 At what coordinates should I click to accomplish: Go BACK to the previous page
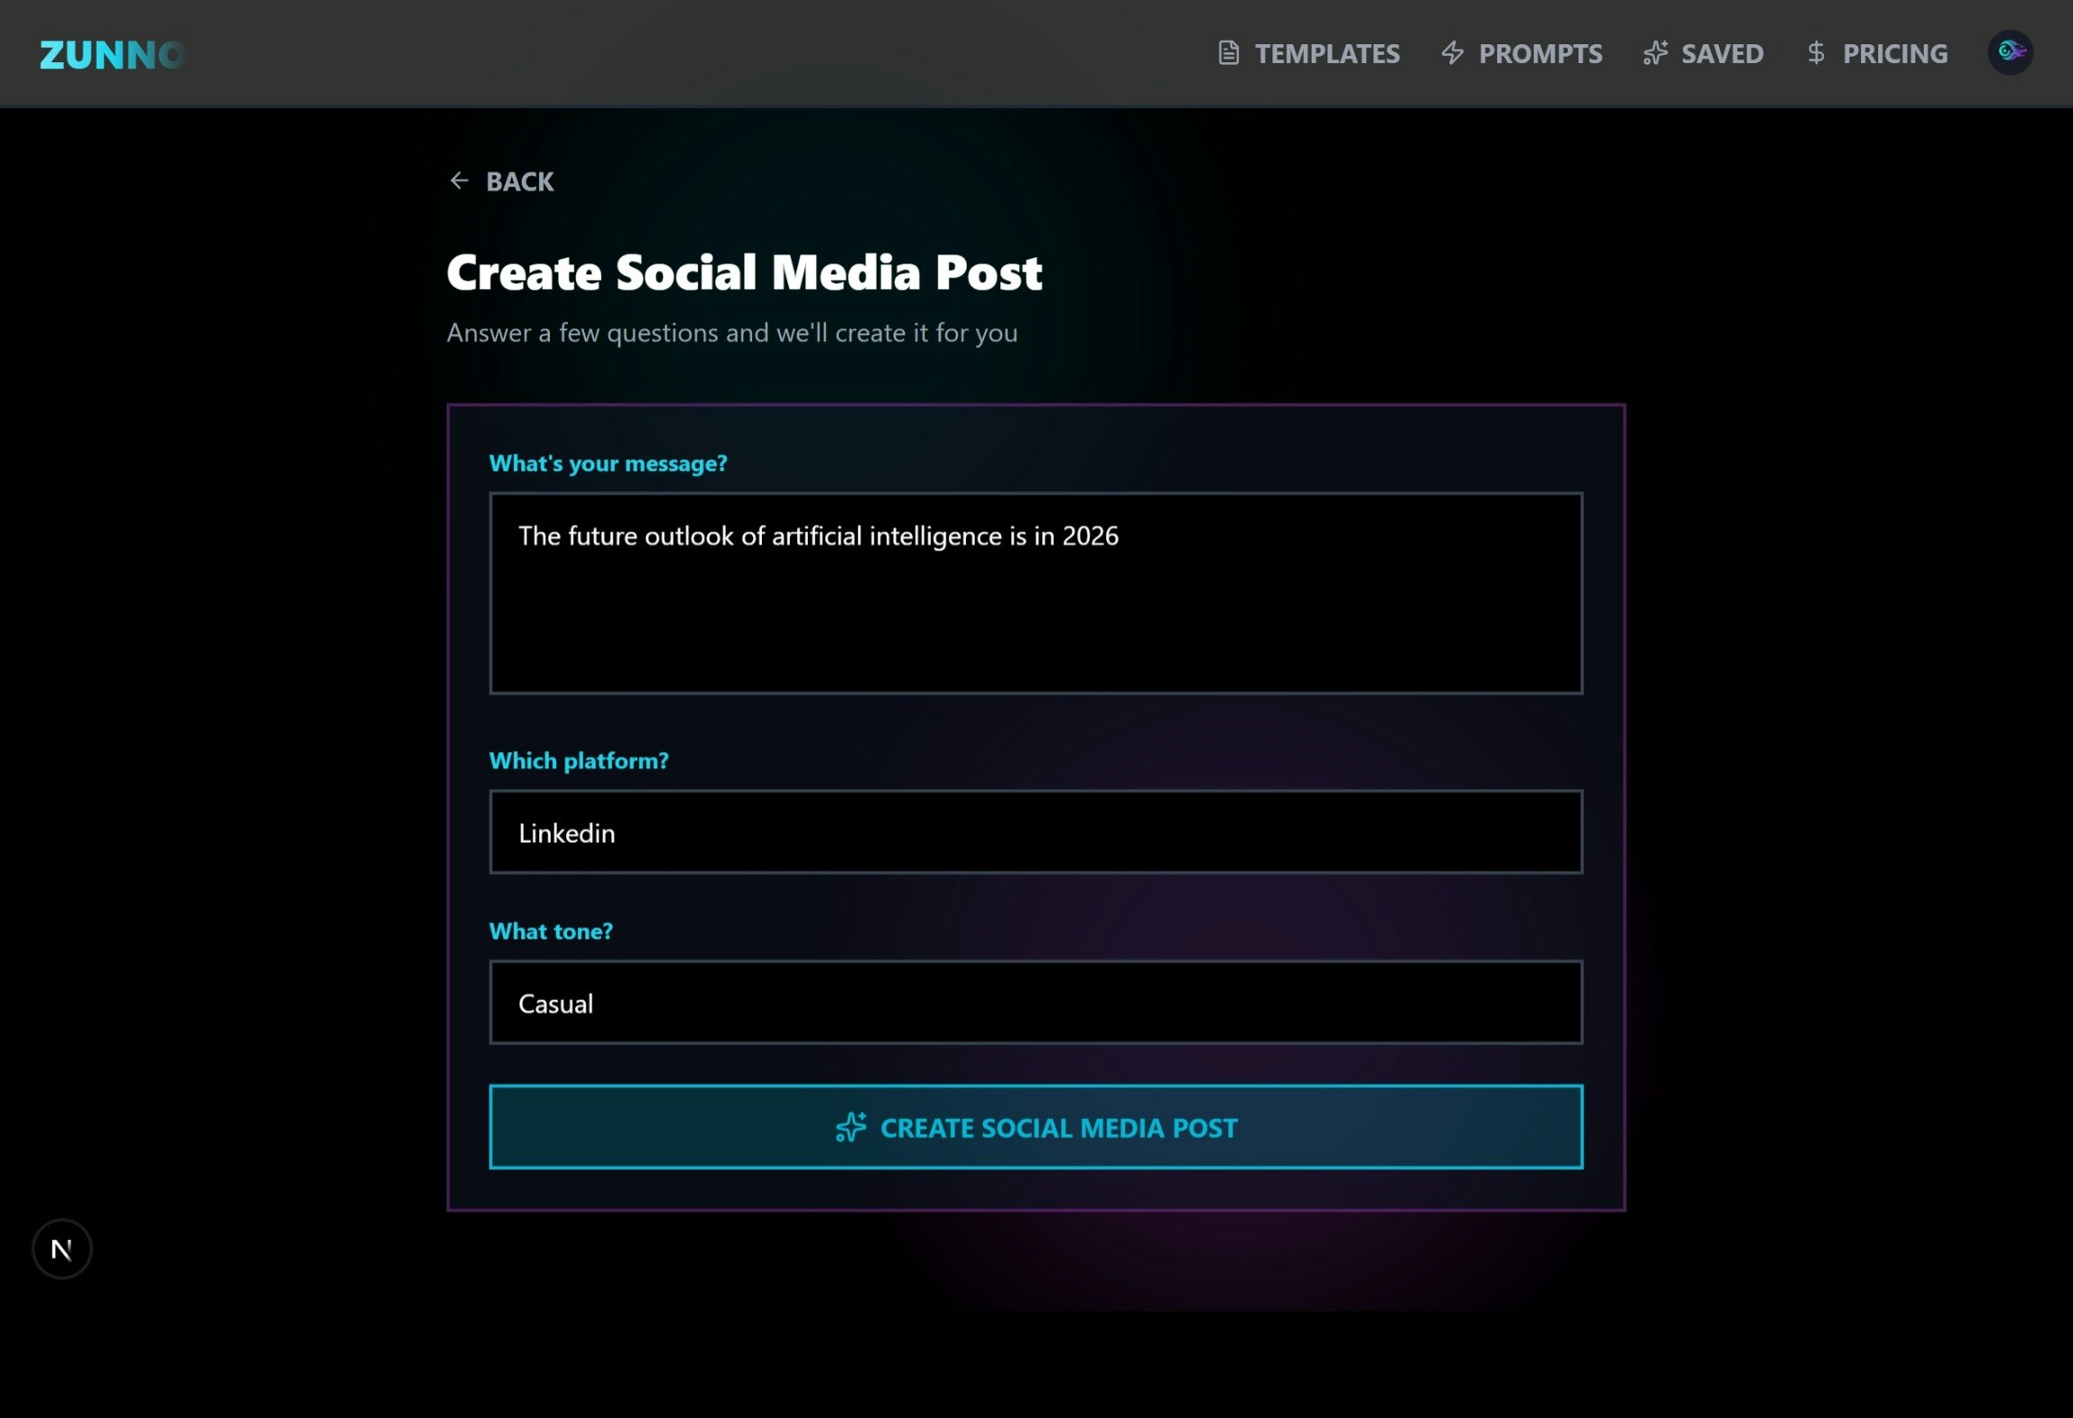519,182
